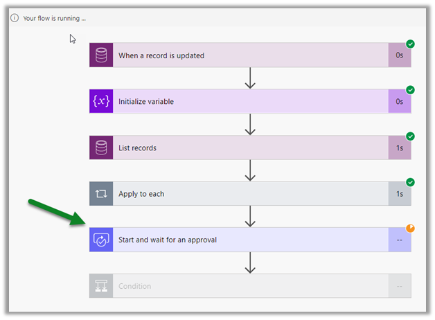Viewport: 435px width, 320px height.
Task: Click green checkmark on Apply to each
Action: pyautogui.click(x=410, y=182)
